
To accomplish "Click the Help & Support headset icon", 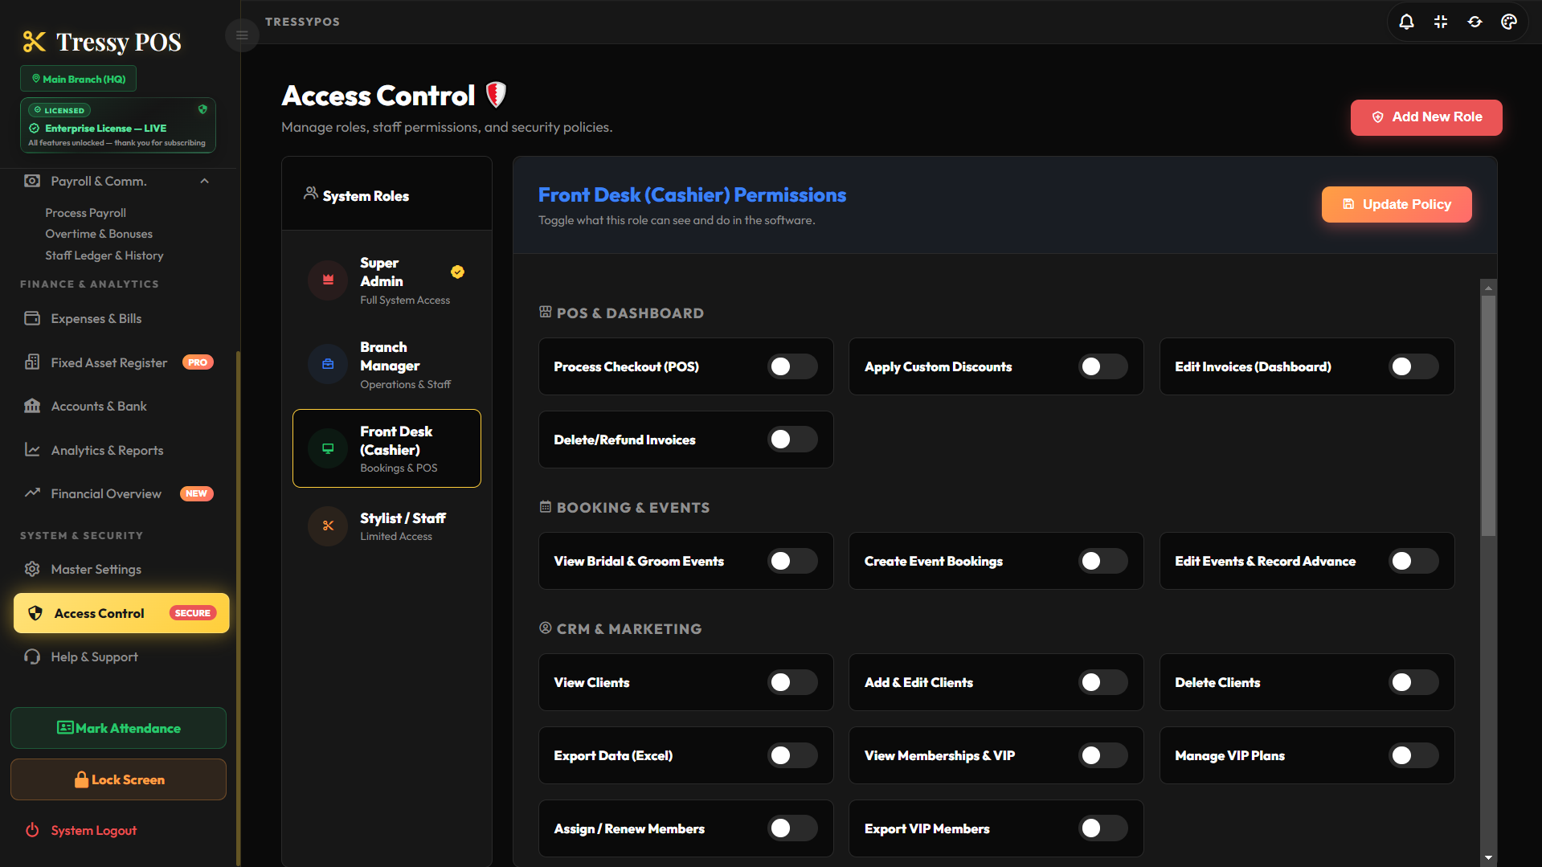I will click(32, 656).
